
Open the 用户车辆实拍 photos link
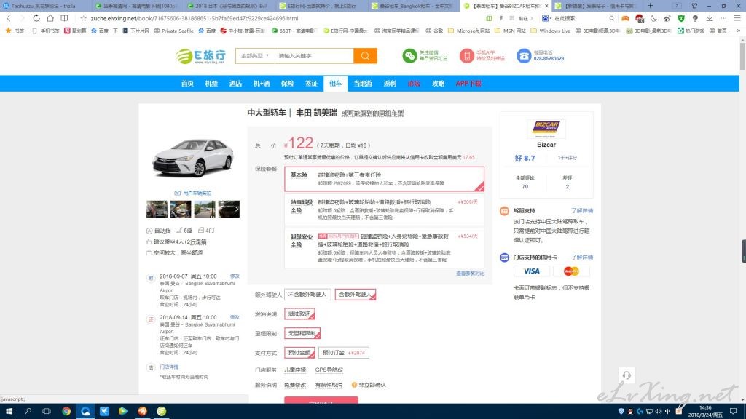(x=193, y=193)
